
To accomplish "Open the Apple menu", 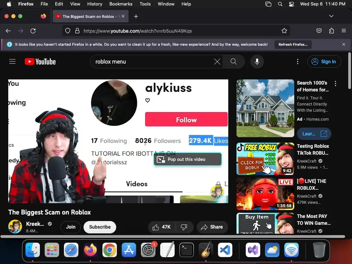I will click(x=9, y=4).
